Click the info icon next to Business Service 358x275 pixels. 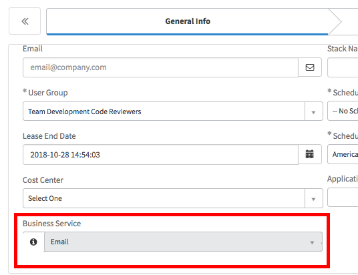33,242
